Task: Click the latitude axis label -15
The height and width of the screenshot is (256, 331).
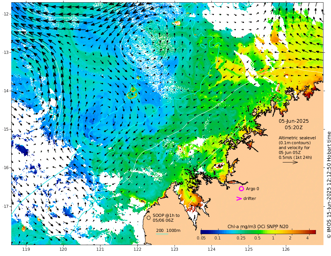Action: [6, 129]
